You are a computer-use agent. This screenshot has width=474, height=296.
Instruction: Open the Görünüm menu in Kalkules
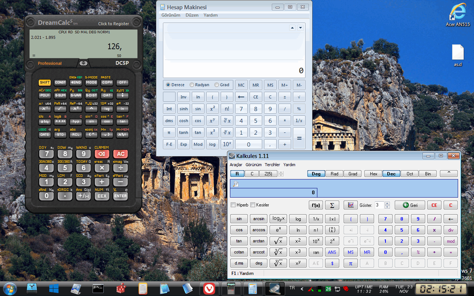(254, 165)
